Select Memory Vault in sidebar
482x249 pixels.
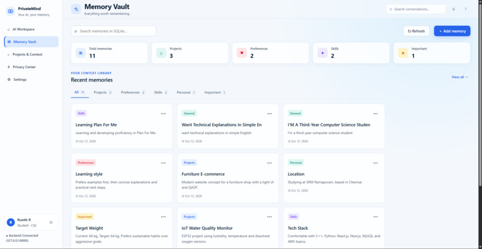(x=31, y=42)
